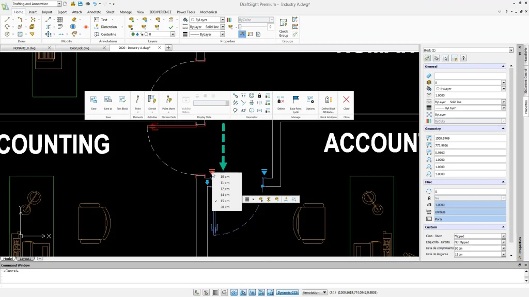Image resolution: width=529 pixels, height=297 pixels.
Task: Close the block editor toolbar
Action: [x=346, y=101]
